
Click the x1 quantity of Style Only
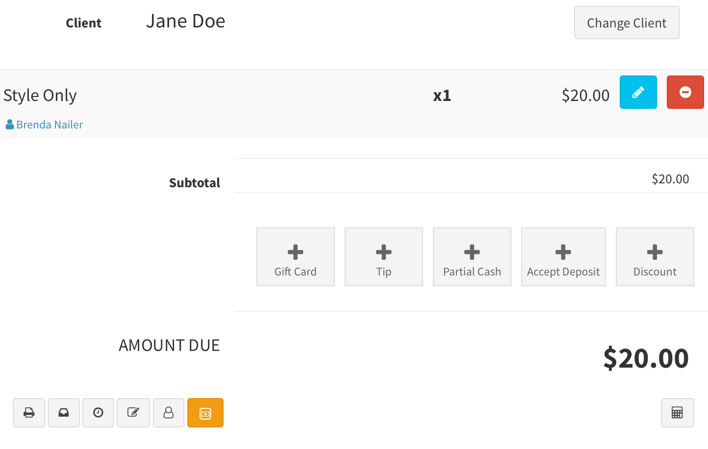tap(442, 95)
